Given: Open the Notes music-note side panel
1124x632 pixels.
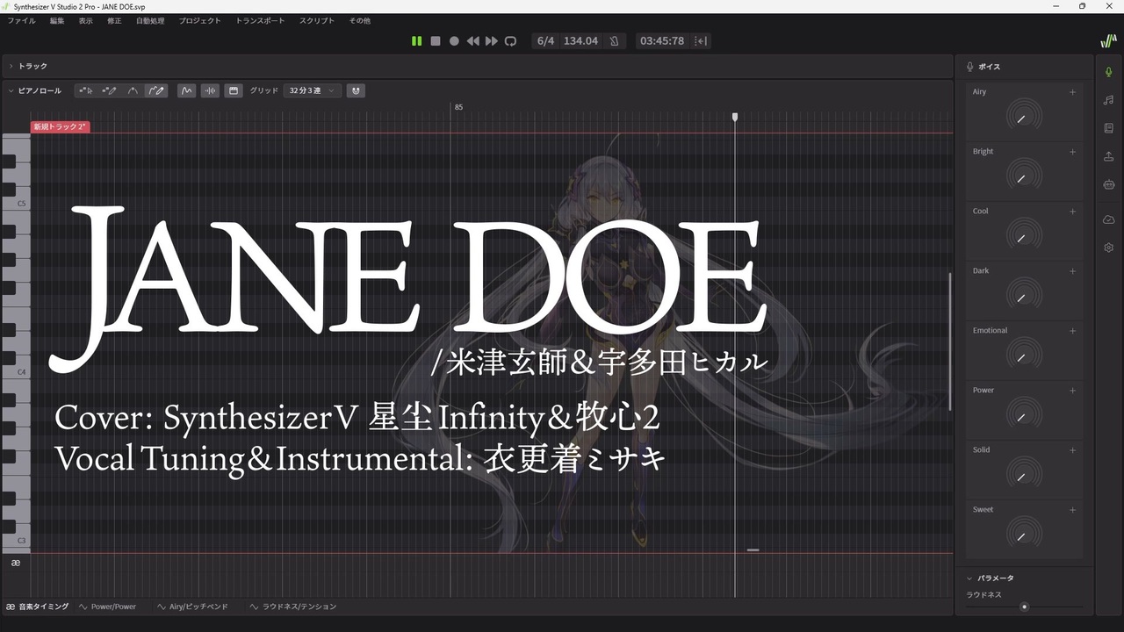Looking at the screenshot, I should 1109,100.
